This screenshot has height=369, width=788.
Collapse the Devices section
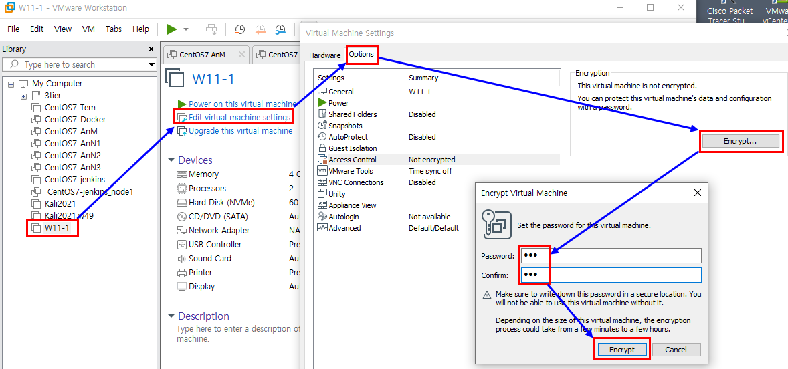[171, 160]
